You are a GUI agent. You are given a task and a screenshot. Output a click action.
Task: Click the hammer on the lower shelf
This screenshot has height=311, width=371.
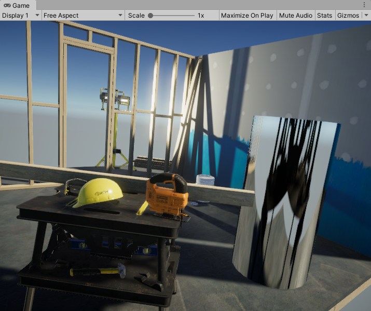pos(97,271)
